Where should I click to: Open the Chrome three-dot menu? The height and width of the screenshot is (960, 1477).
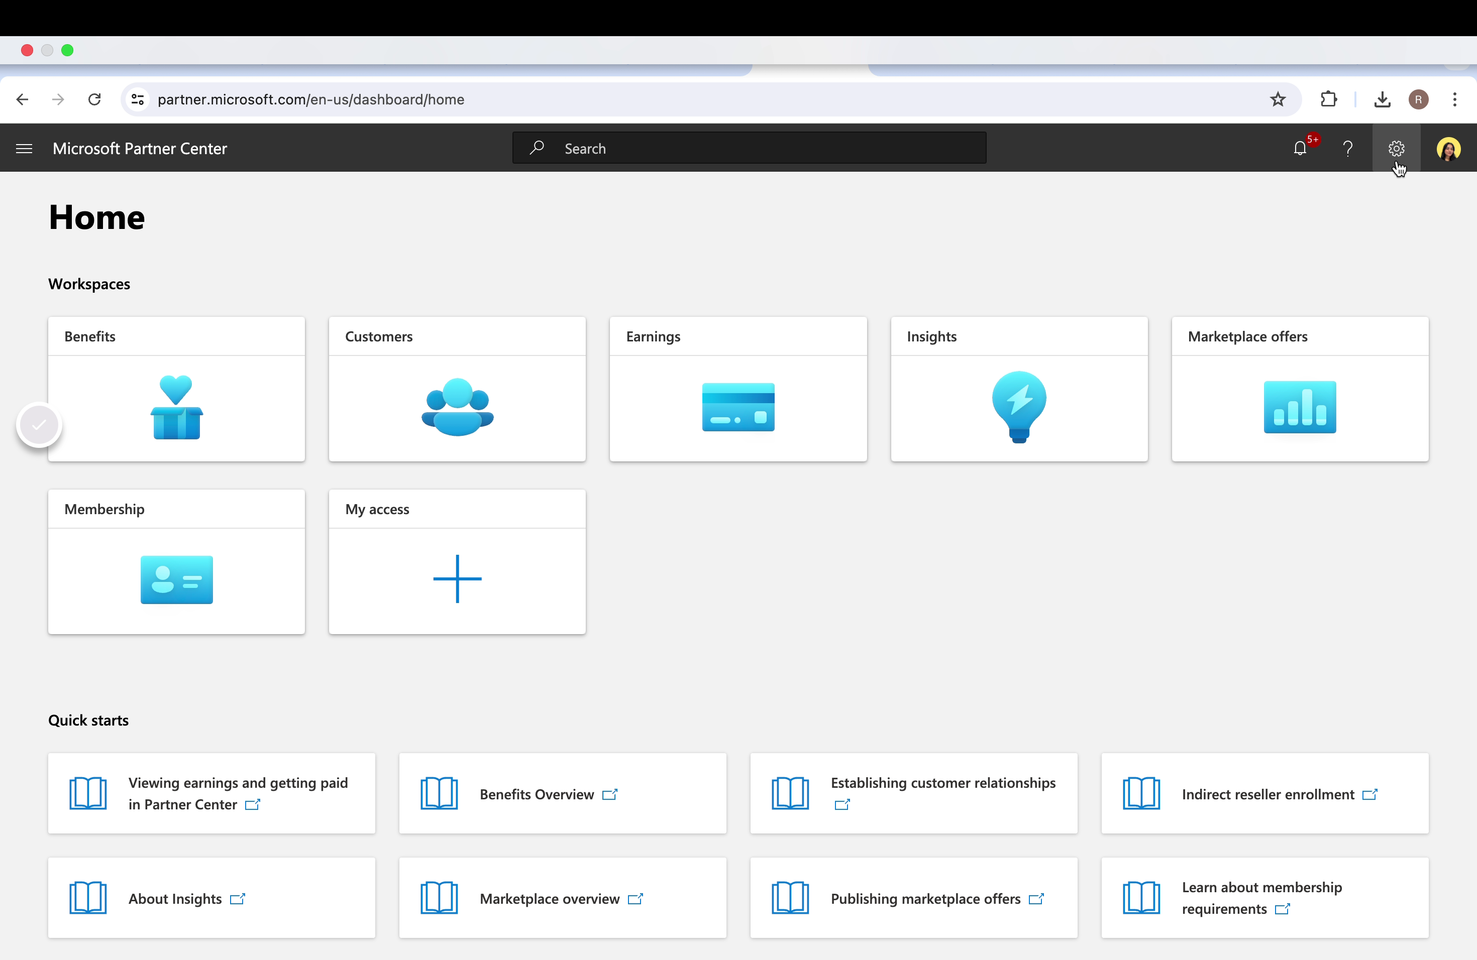click(1455, 99)
